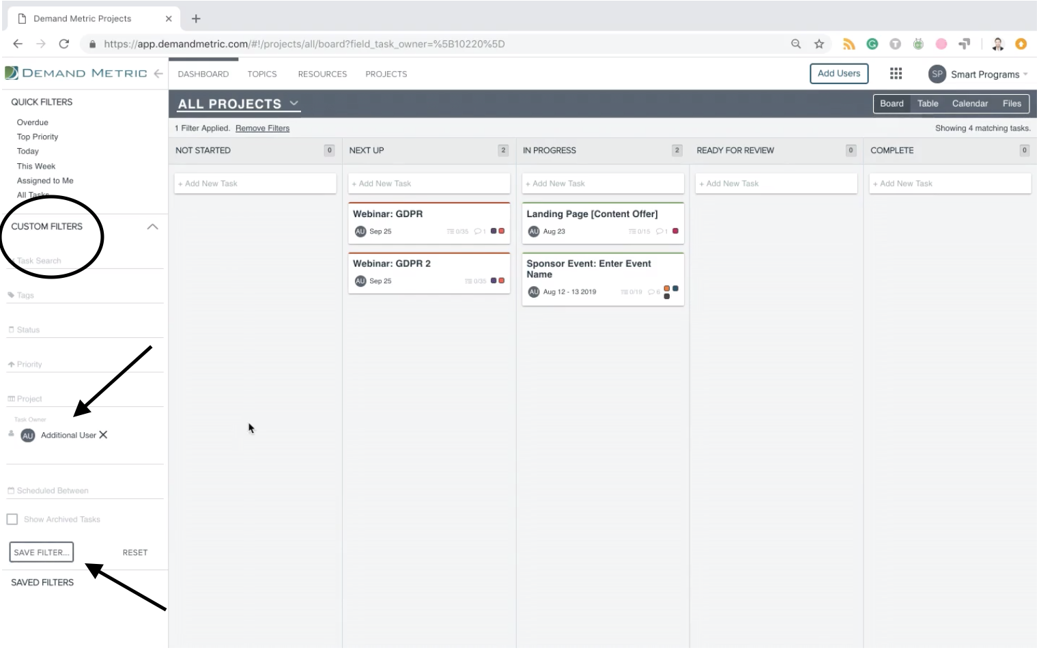This screenshot has width=1039, height=650.
Task: Open the Status filter field
Action: pyautogui.click(x=85, y=330)
